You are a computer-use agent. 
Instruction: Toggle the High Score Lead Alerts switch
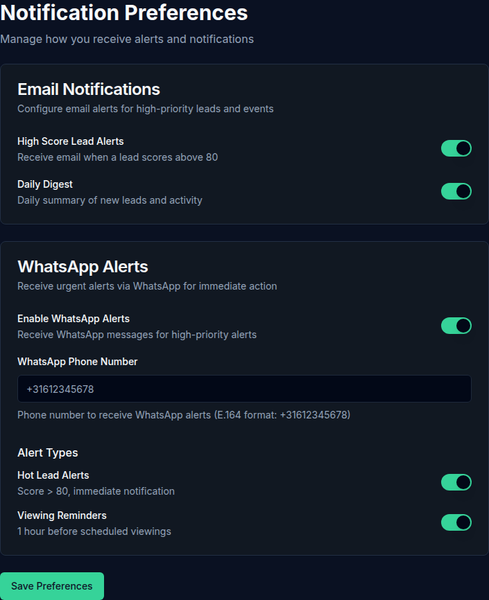click(x=456, y=148)
